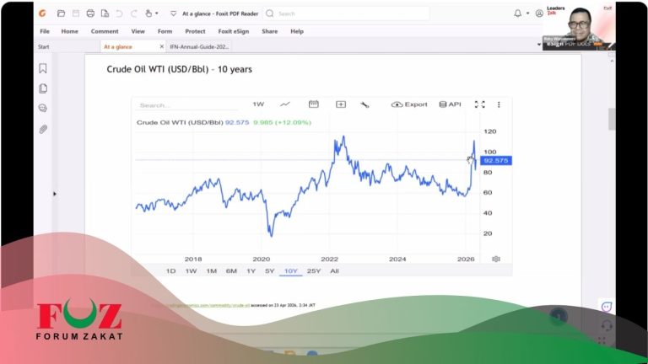648x364 pixels.
Task: Open the Comment menu
Action: (105, 31)
